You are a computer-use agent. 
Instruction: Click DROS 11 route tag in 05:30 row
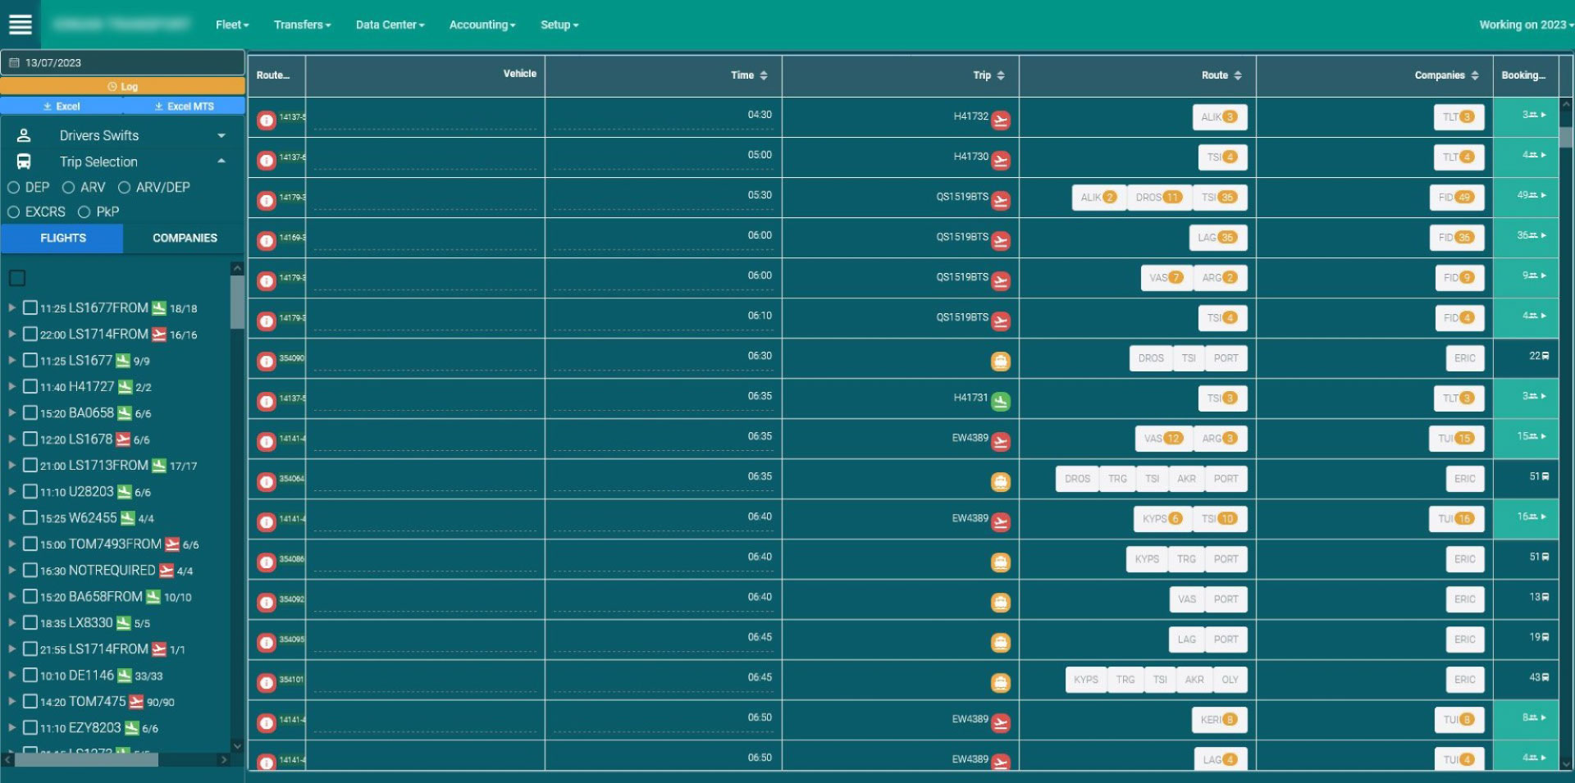(1158, 198)
